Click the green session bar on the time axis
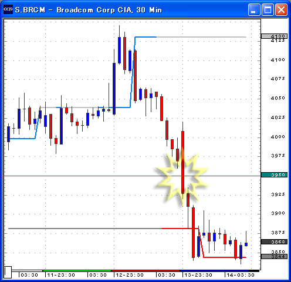 tap(77, 271)
